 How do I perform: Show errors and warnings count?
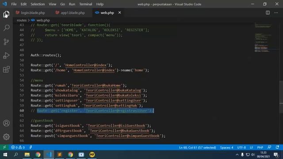click(x=18, y=147)
